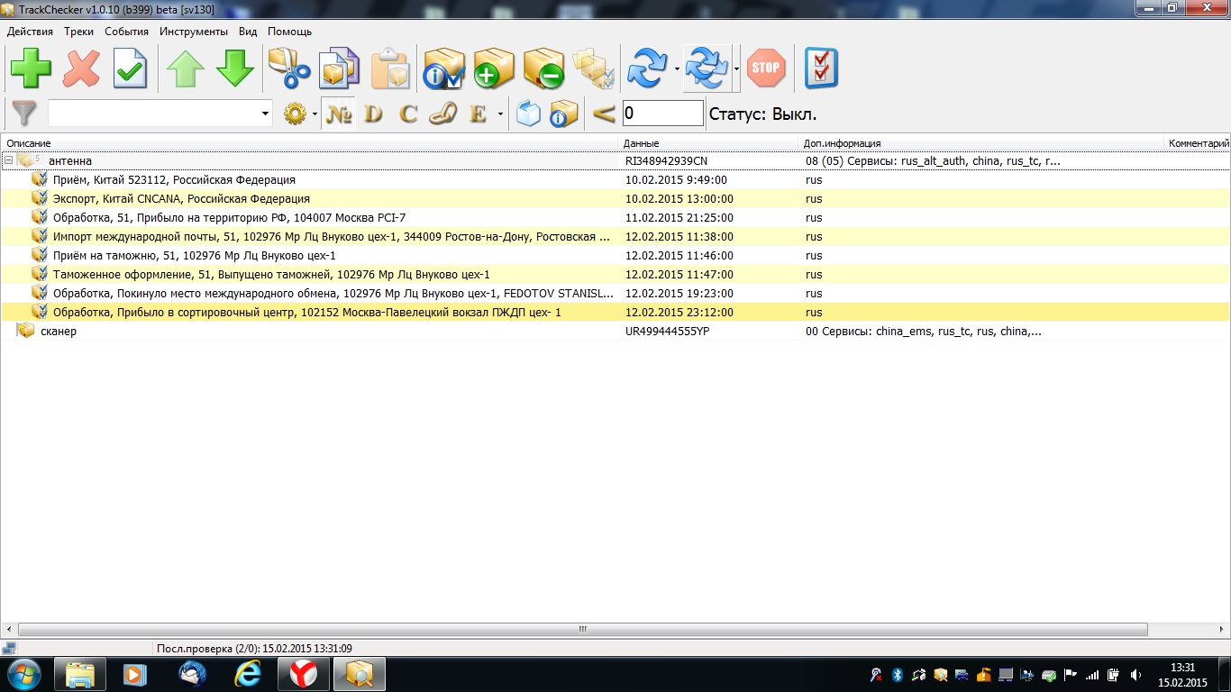Select the Таможенное оформление event row
Viewport: 1231px width, 692px height.
pyautogui.click(x=615, y=275)
